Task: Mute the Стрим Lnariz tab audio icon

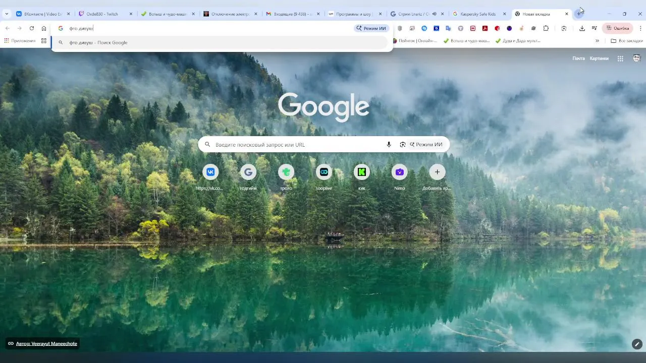Action: pos(434,14)
